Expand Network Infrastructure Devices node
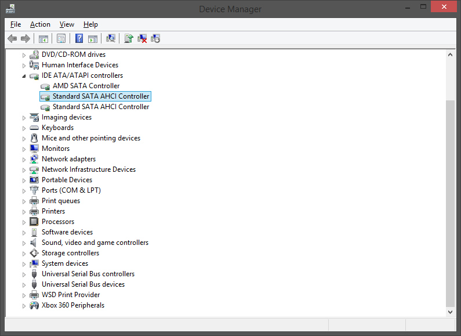Viewport: 461px width, 336px height. click(x=24, y=170)
